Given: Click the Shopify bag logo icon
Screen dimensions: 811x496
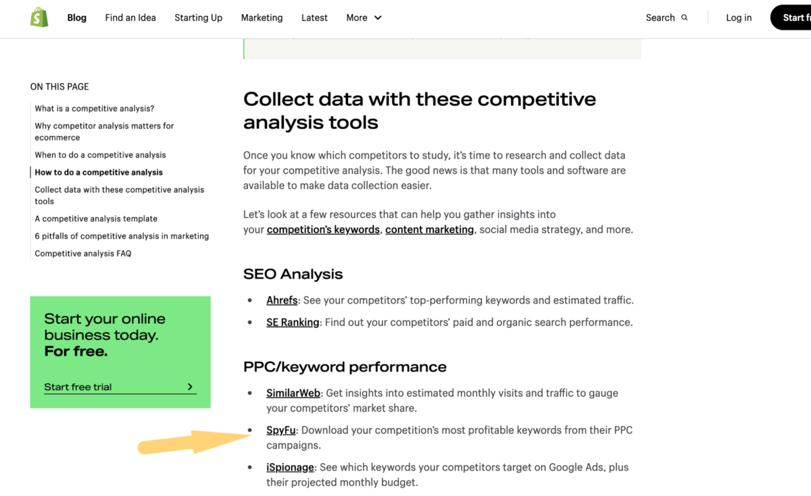Looking at the screenshot, I should click(x=39, y=18).
